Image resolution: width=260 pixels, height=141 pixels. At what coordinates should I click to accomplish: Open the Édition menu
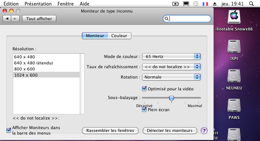pyautogui.click(x=11, y=4)
